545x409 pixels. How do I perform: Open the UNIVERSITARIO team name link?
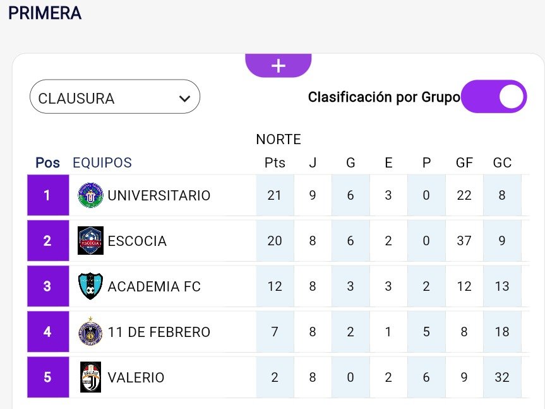pyautogui.click(x=159, y=195)
